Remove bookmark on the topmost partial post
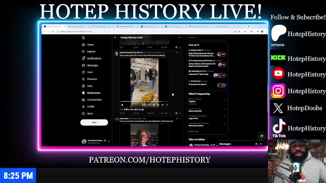 point(176,47)
